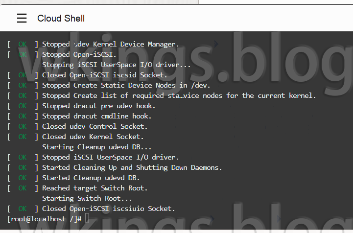Click 'Stopped dracut cmdline hook.' line
Viewport: 353px width, 233px height.
coord(79,116)
